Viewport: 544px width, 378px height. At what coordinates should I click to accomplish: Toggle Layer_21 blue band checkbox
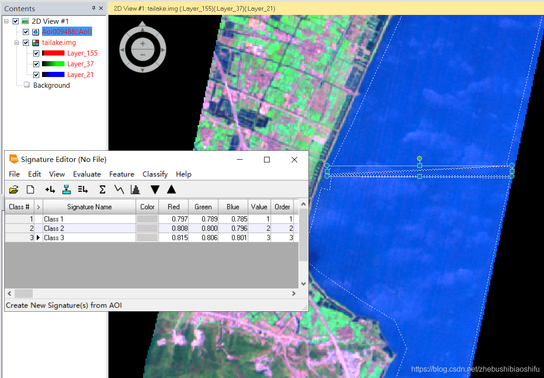coord(36,75)
